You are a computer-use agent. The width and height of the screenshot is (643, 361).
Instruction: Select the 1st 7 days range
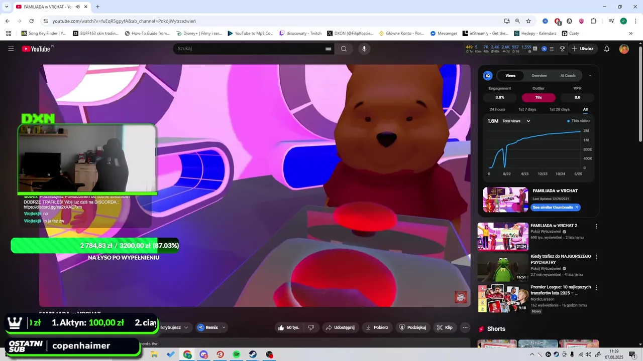(x=527, y=109)
